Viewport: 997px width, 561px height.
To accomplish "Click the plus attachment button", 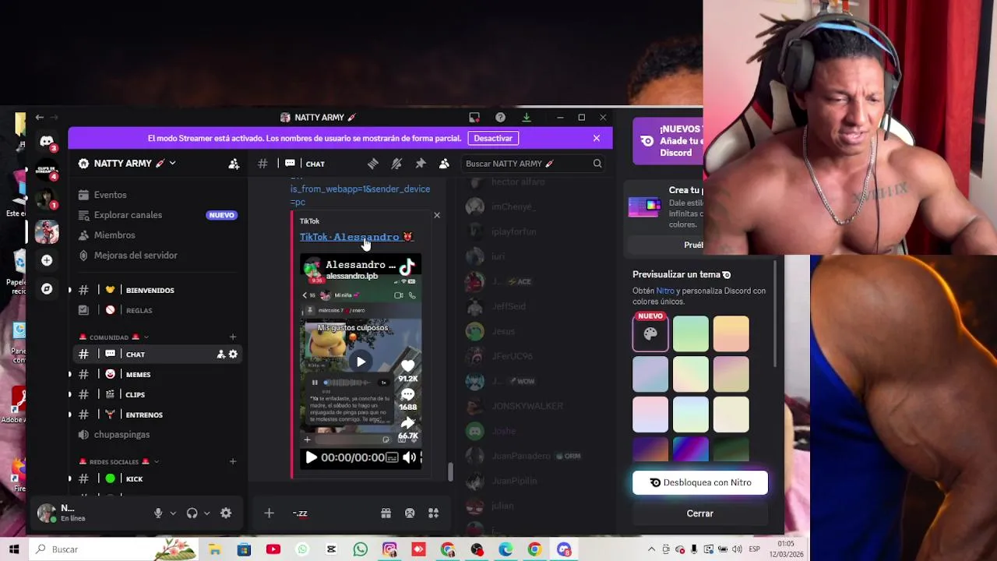I will coord(269,513).
